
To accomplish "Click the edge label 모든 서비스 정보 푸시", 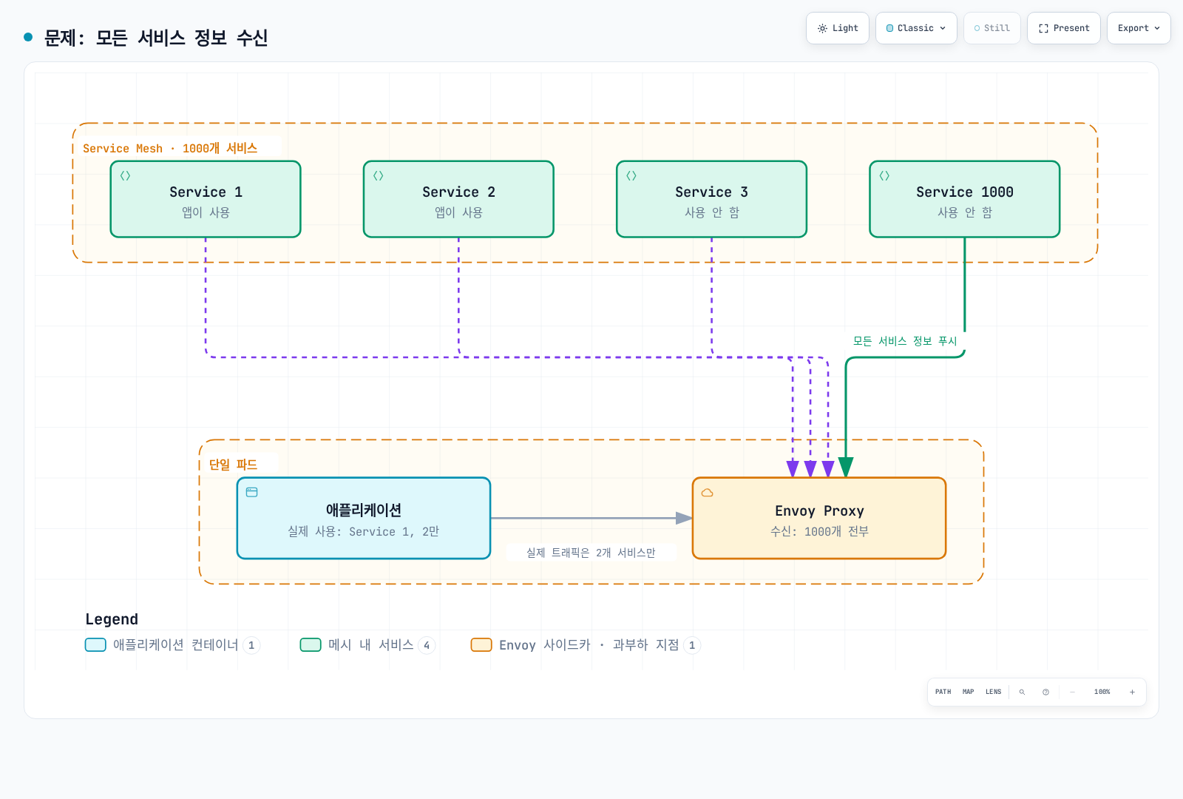I will click(x=905, y=341).
